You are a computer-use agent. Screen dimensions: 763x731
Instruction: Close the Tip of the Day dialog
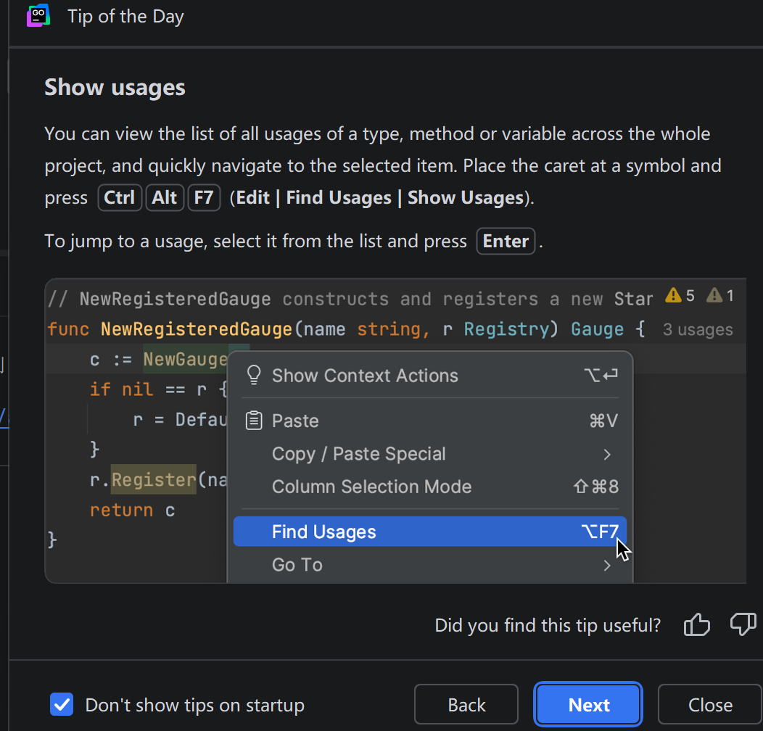pyautogui.click(x=710, y=704)
